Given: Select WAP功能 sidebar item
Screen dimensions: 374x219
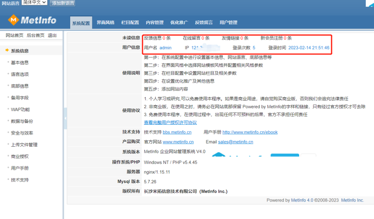Looking at the screenshot, I should (x=20, y=110).
